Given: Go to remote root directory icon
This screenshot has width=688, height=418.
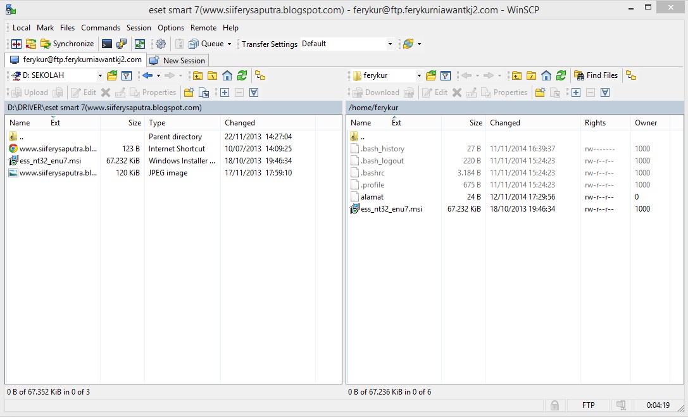Looking at the screenshot, I should pos(532,75).
